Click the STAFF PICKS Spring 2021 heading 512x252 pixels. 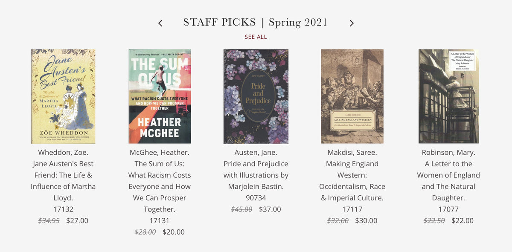coord(256,23)
